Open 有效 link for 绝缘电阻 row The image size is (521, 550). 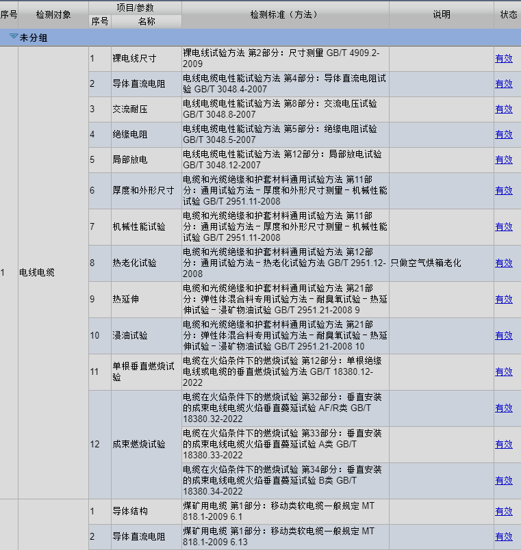point(503,134)
